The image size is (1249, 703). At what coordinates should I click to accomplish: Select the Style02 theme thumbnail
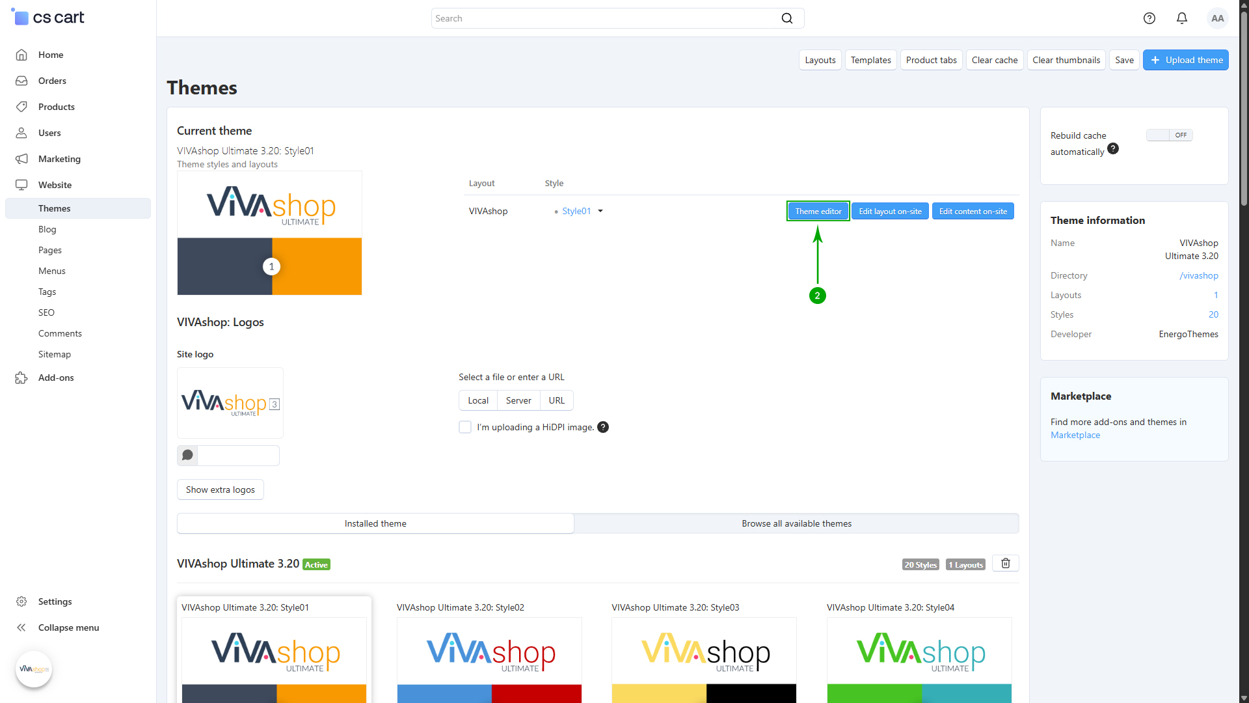click(x=489, y=657)
